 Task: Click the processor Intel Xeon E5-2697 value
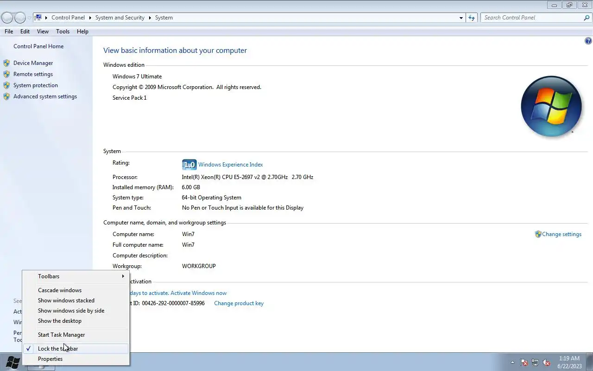[247, 177]
